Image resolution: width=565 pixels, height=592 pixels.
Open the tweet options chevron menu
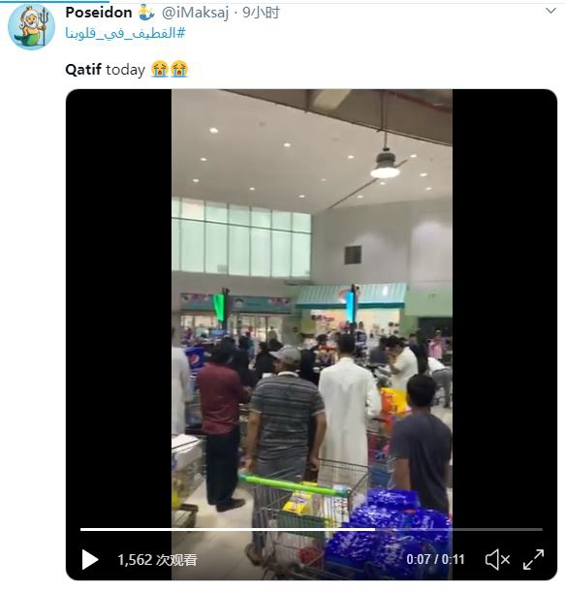pos(550,11)
